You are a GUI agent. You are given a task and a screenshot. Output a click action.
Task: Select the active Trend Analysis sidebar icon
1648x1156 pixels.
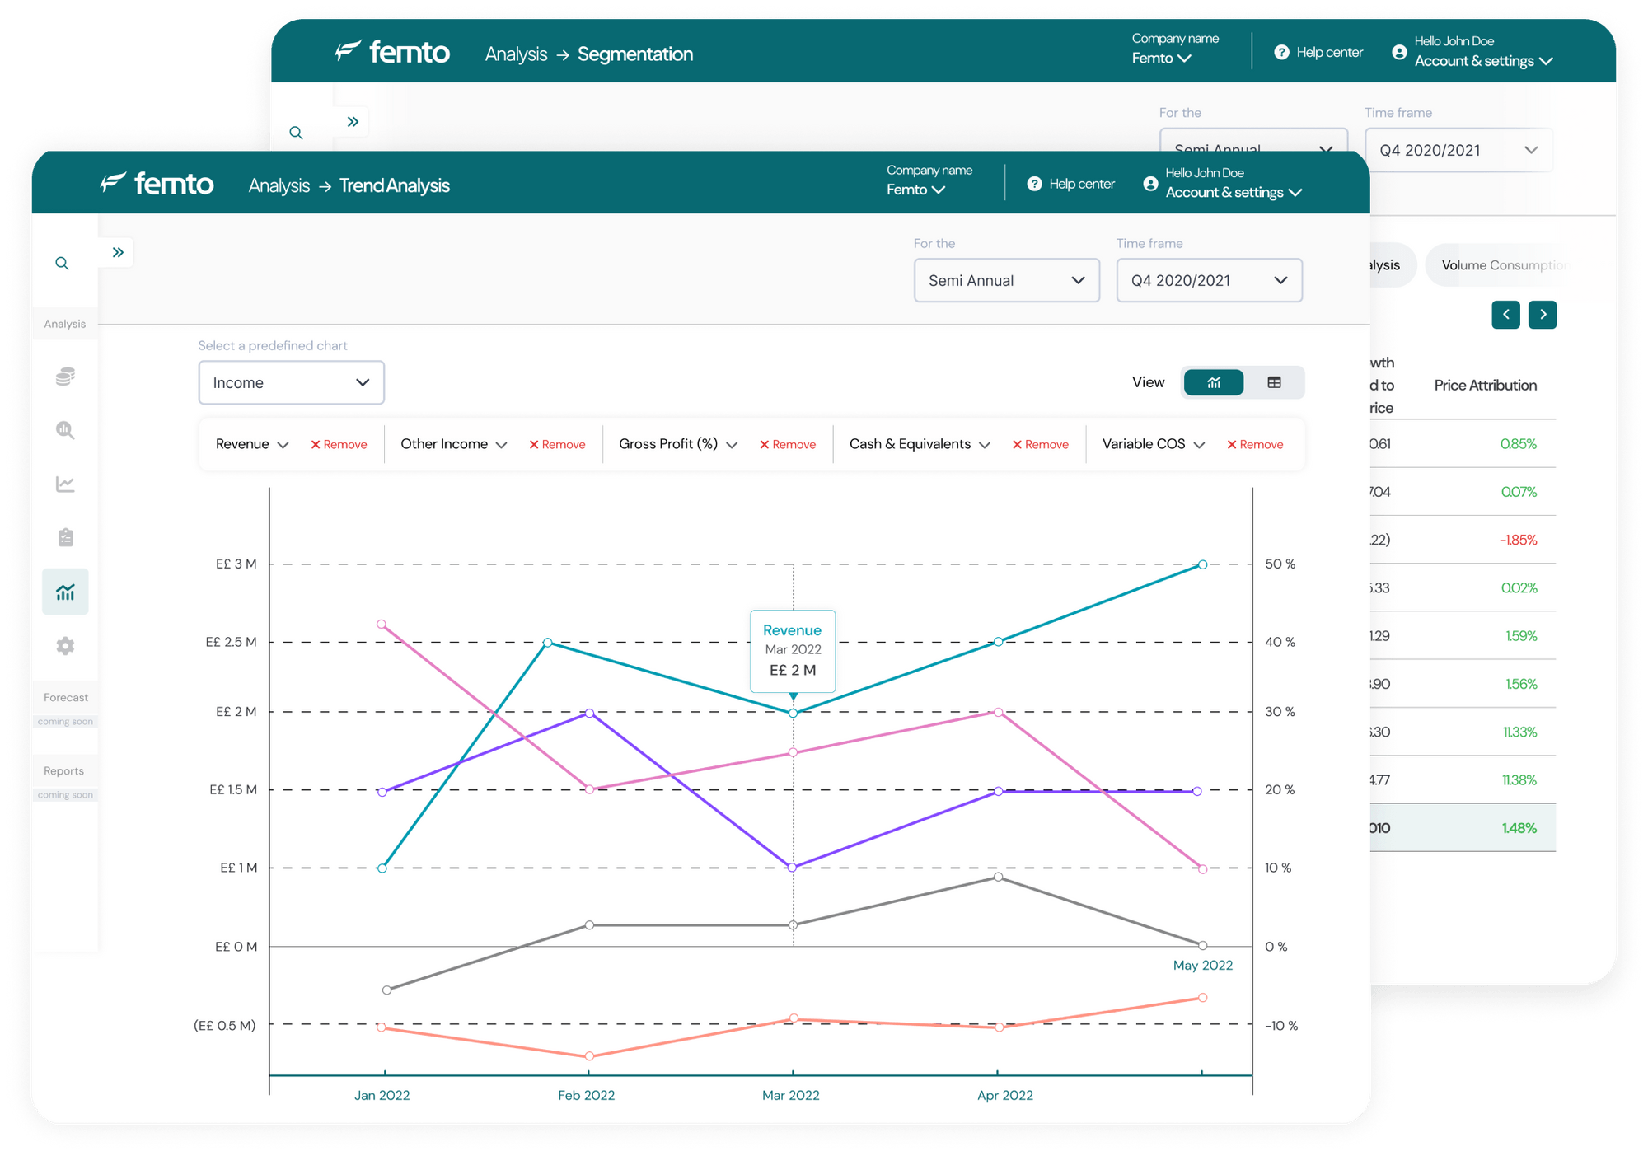tap(65, 592)
